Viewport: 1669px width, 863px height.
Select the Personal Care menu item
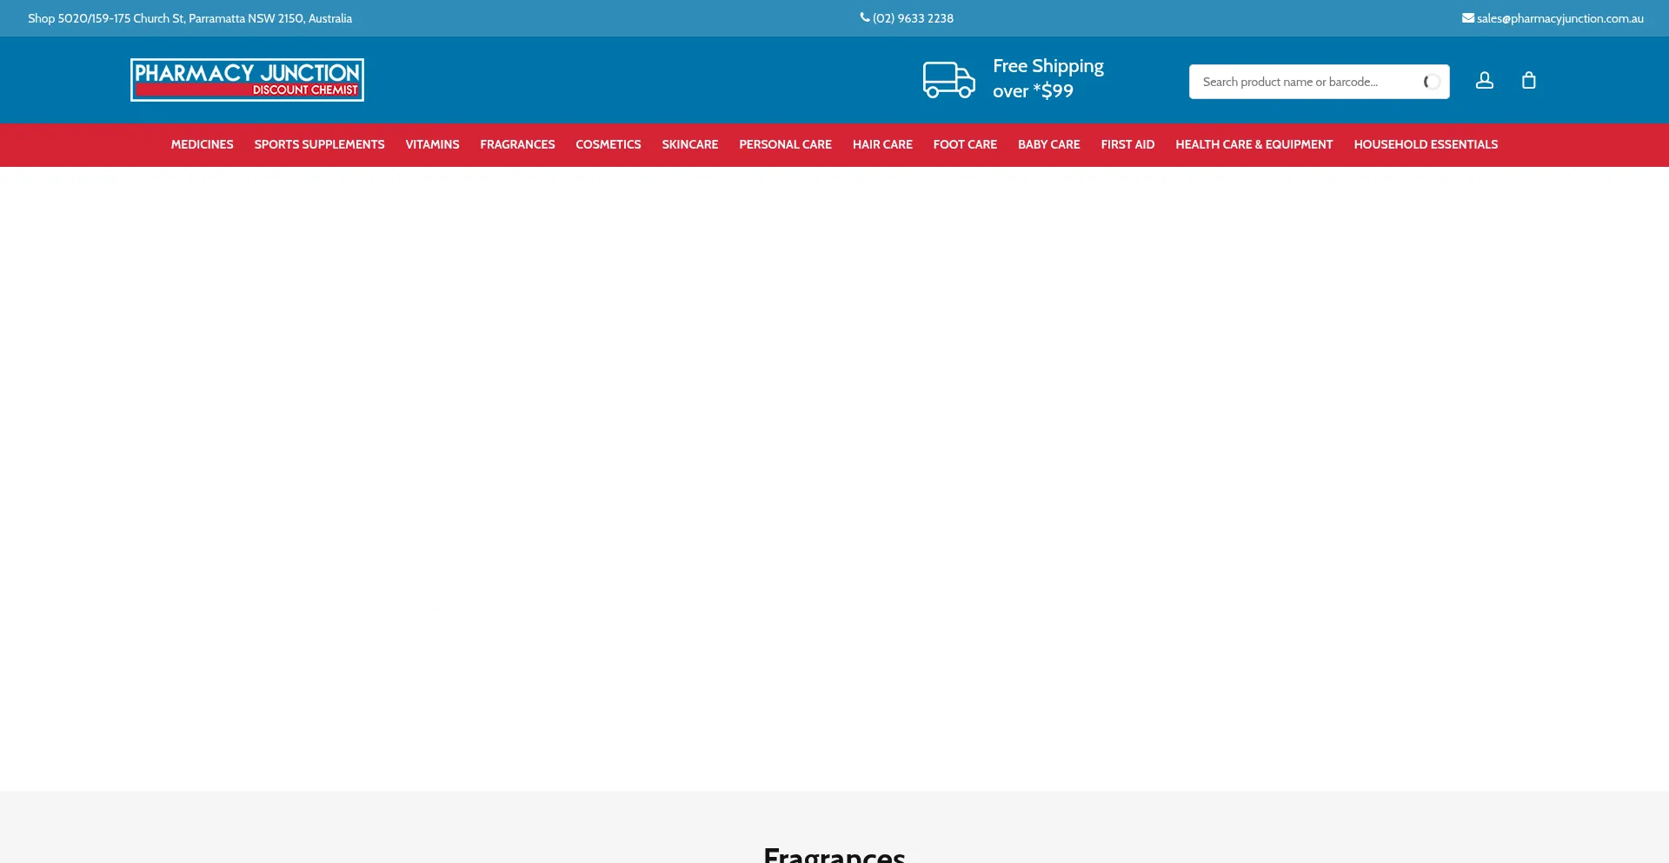pyautogui.click(x=785, y=145)
